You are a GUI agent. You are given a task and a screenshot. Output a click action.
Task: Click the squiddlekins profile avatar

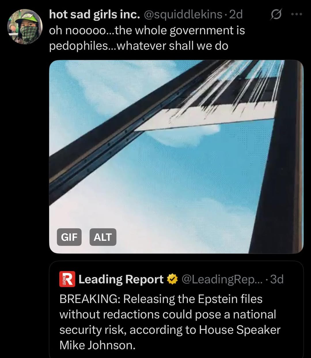coord(25,27)
